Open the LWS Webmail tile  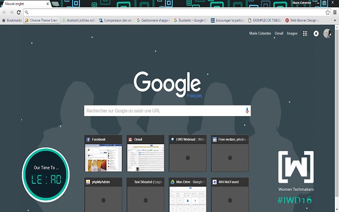(188, 154)
